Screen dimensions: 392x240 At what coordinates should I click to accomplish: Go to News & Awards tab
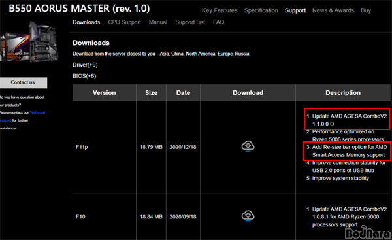click(333, 10)
